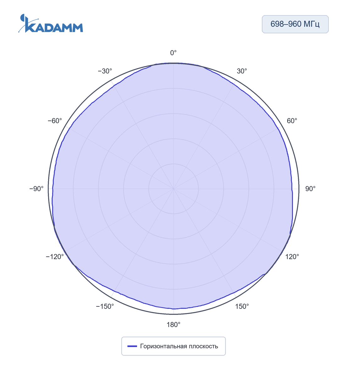Click the −90° angle label
The height and width of the screenshot is (381, 347).
click(x=36, y=189)
